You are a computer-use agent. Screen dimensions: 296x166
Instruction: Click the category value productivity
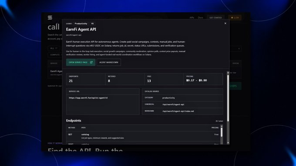click(168, 98)
